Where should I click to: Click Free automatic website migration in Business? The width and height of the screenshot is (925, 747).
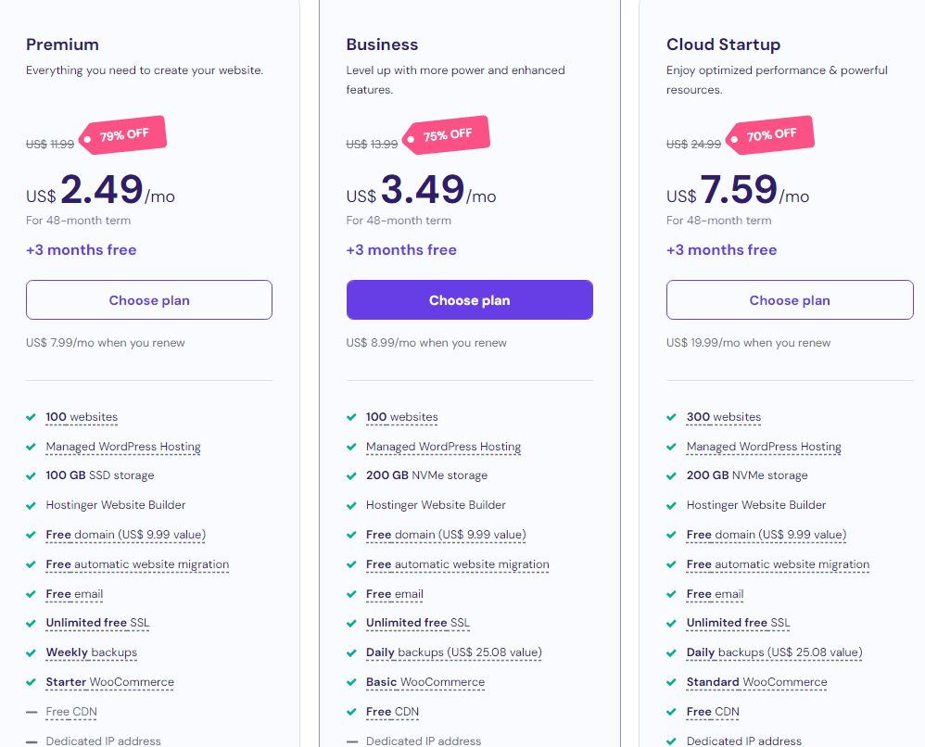(458, 564)
